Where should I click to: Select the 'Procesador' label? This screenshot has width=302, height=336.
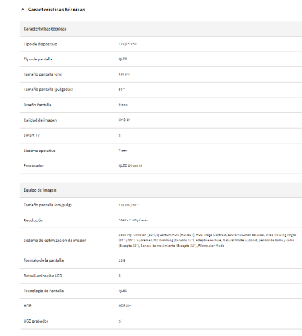pos(34,166)
